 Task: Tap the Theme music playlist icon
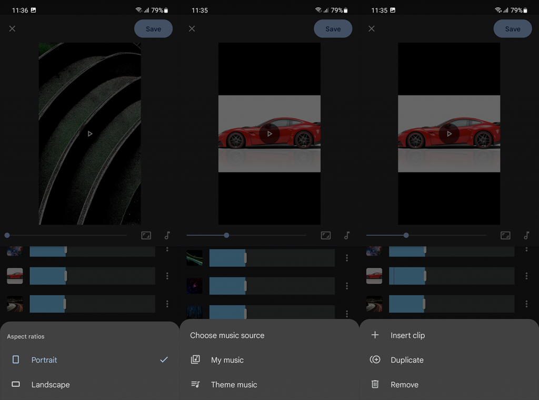point(195,384)
